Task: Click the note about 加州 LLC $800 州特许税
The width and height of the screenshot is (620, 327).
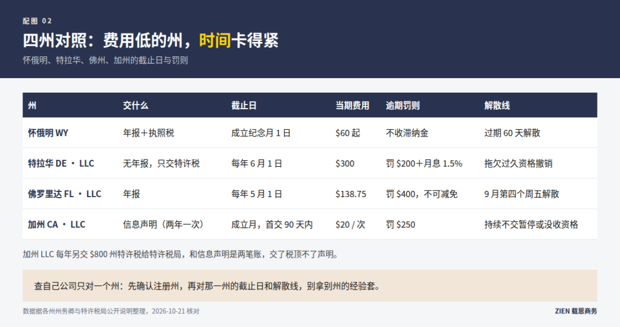Action: tap(181, 254)
